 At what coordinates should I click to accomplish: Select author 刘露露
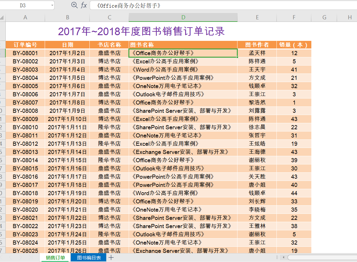pyautogui.click(x=257, y=111)
